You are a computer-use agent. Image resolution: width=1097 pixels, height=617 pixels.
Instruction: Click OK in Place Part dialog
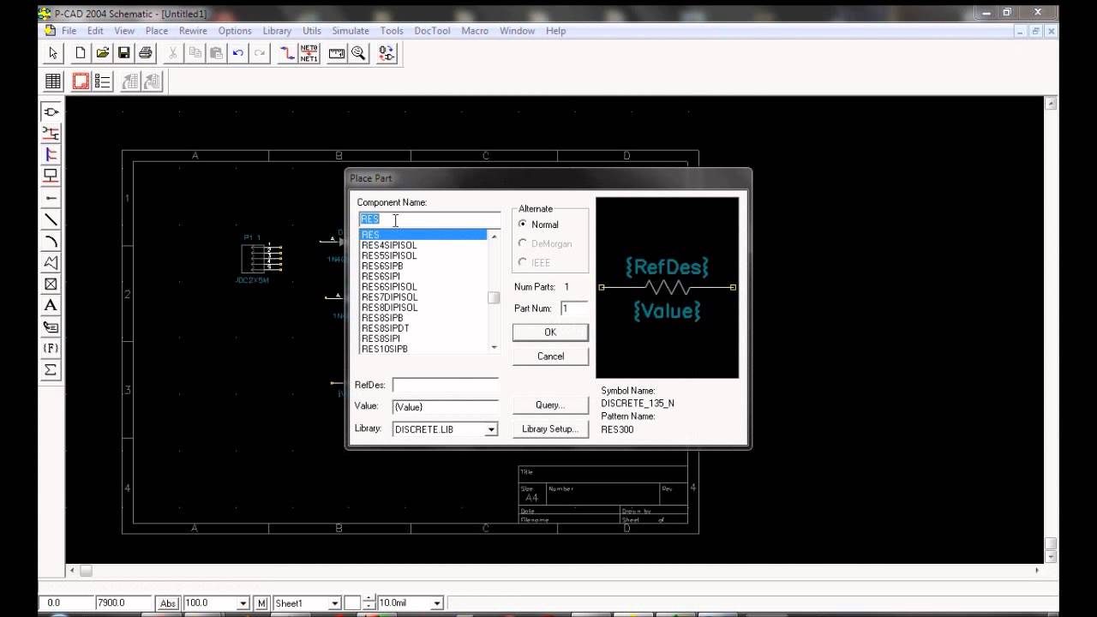(550, 332)
